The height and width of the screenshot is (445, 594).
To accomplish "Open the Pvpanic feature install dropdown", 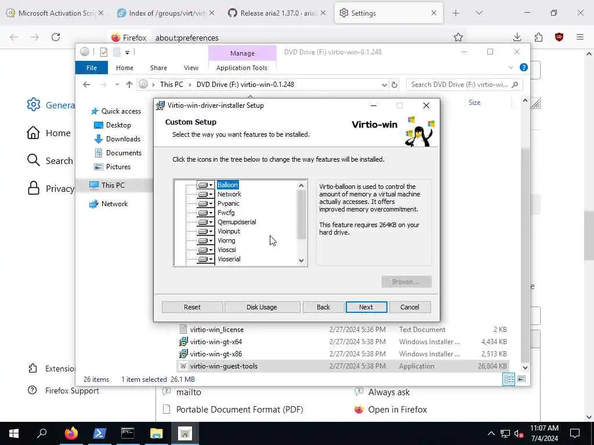I will (205, 203).
